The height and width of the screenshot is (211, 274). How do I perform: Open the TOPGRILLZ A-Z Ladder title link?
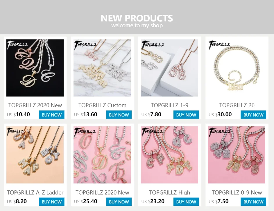point(35,192)
